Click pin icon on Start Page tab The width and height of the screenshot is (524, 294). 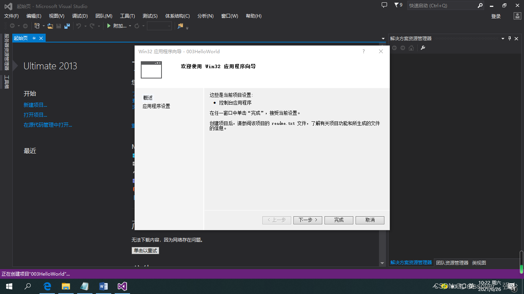coord(34,38)
